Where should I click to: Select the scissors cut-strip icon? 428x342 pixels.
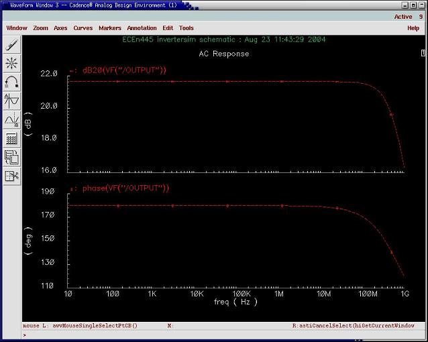point(11,176)
